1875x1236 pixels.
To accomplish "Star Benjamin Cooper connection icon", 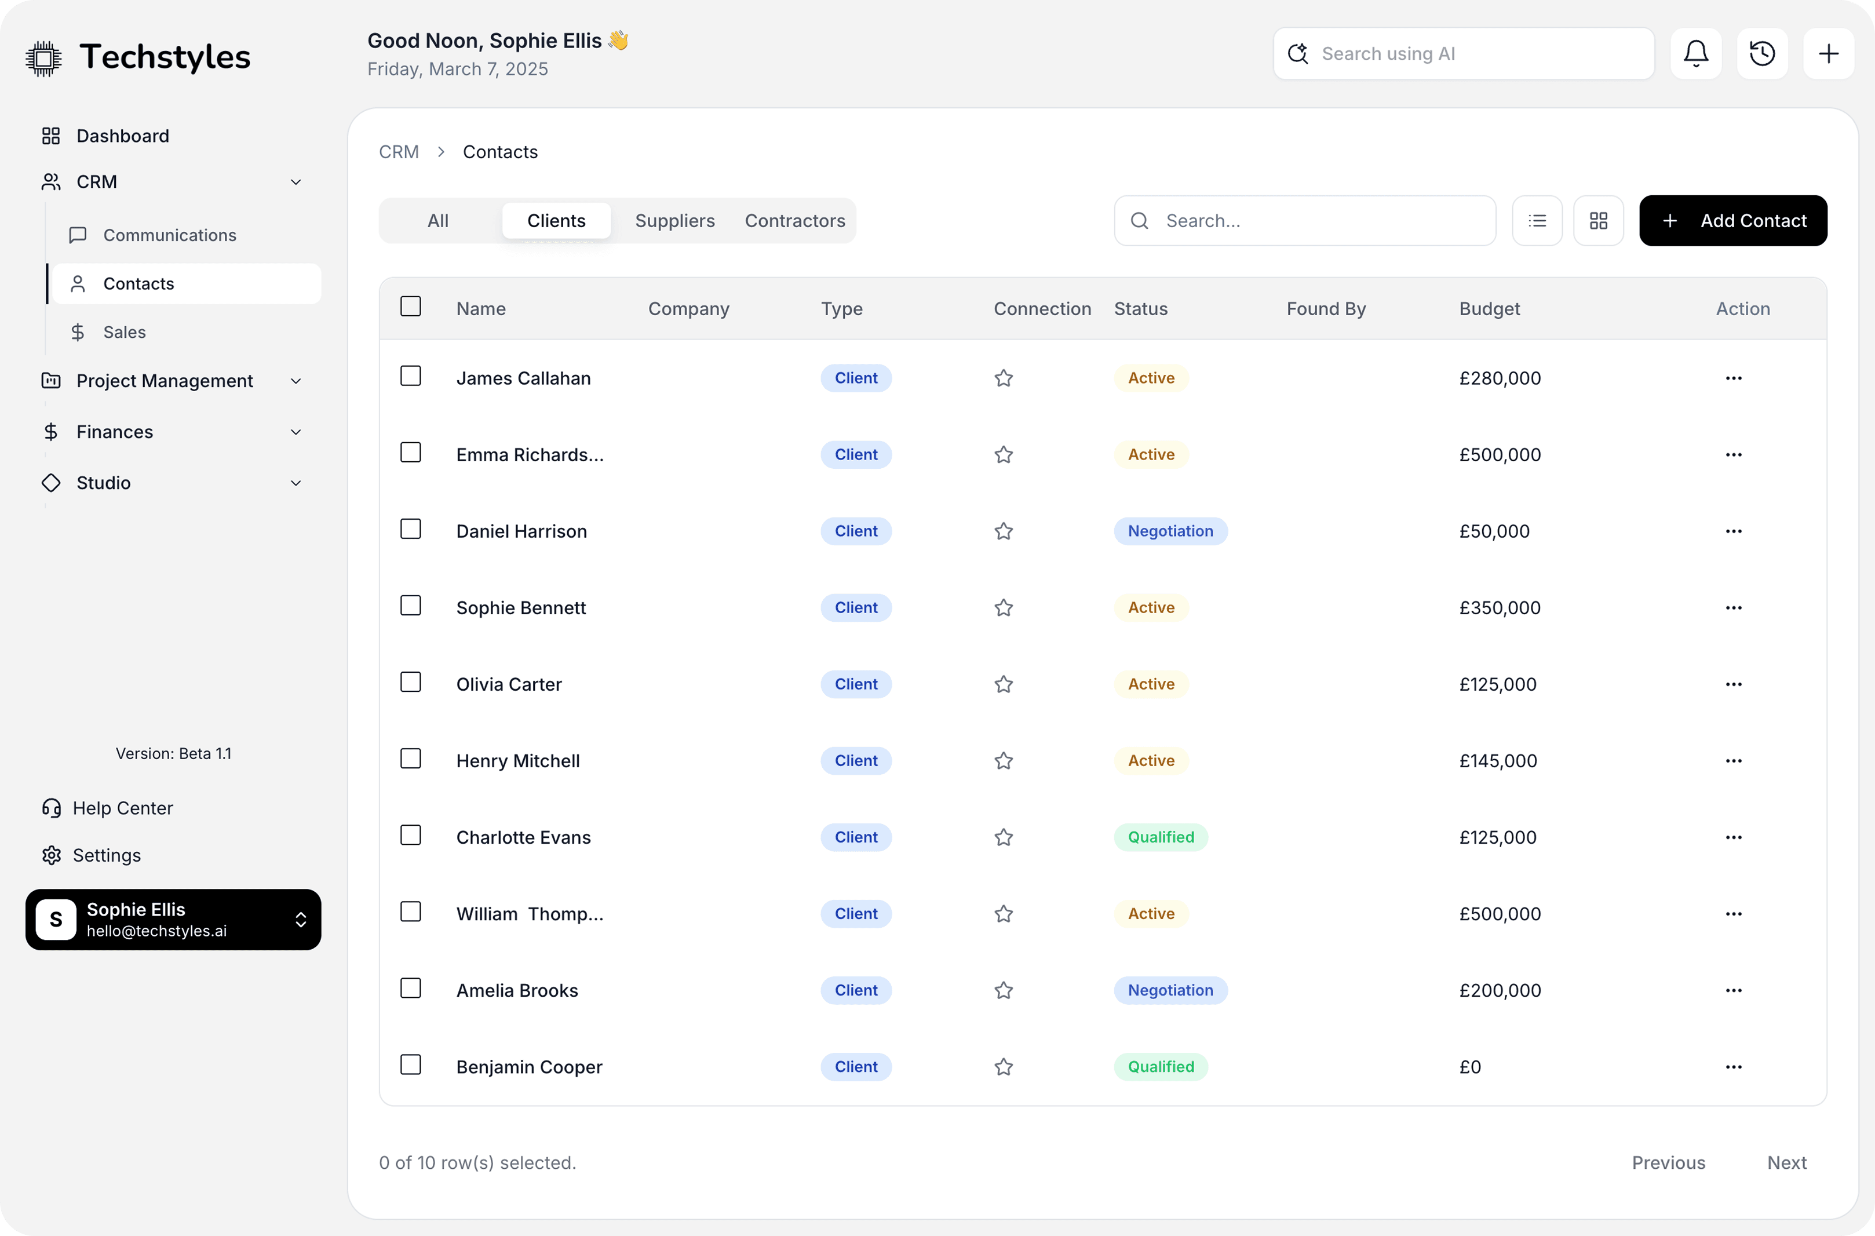I will [1004, 1067].
